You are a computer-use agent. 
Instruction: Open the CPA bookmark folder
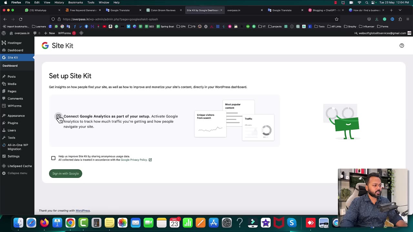pos(181,26)
